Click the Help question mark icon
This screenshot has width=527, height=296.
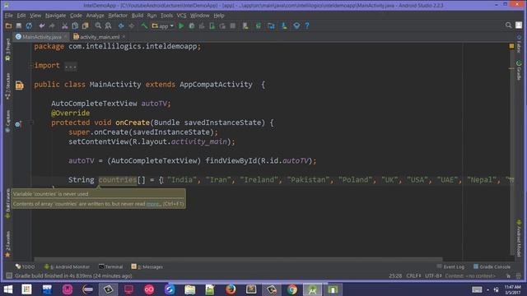pos(307,25)
